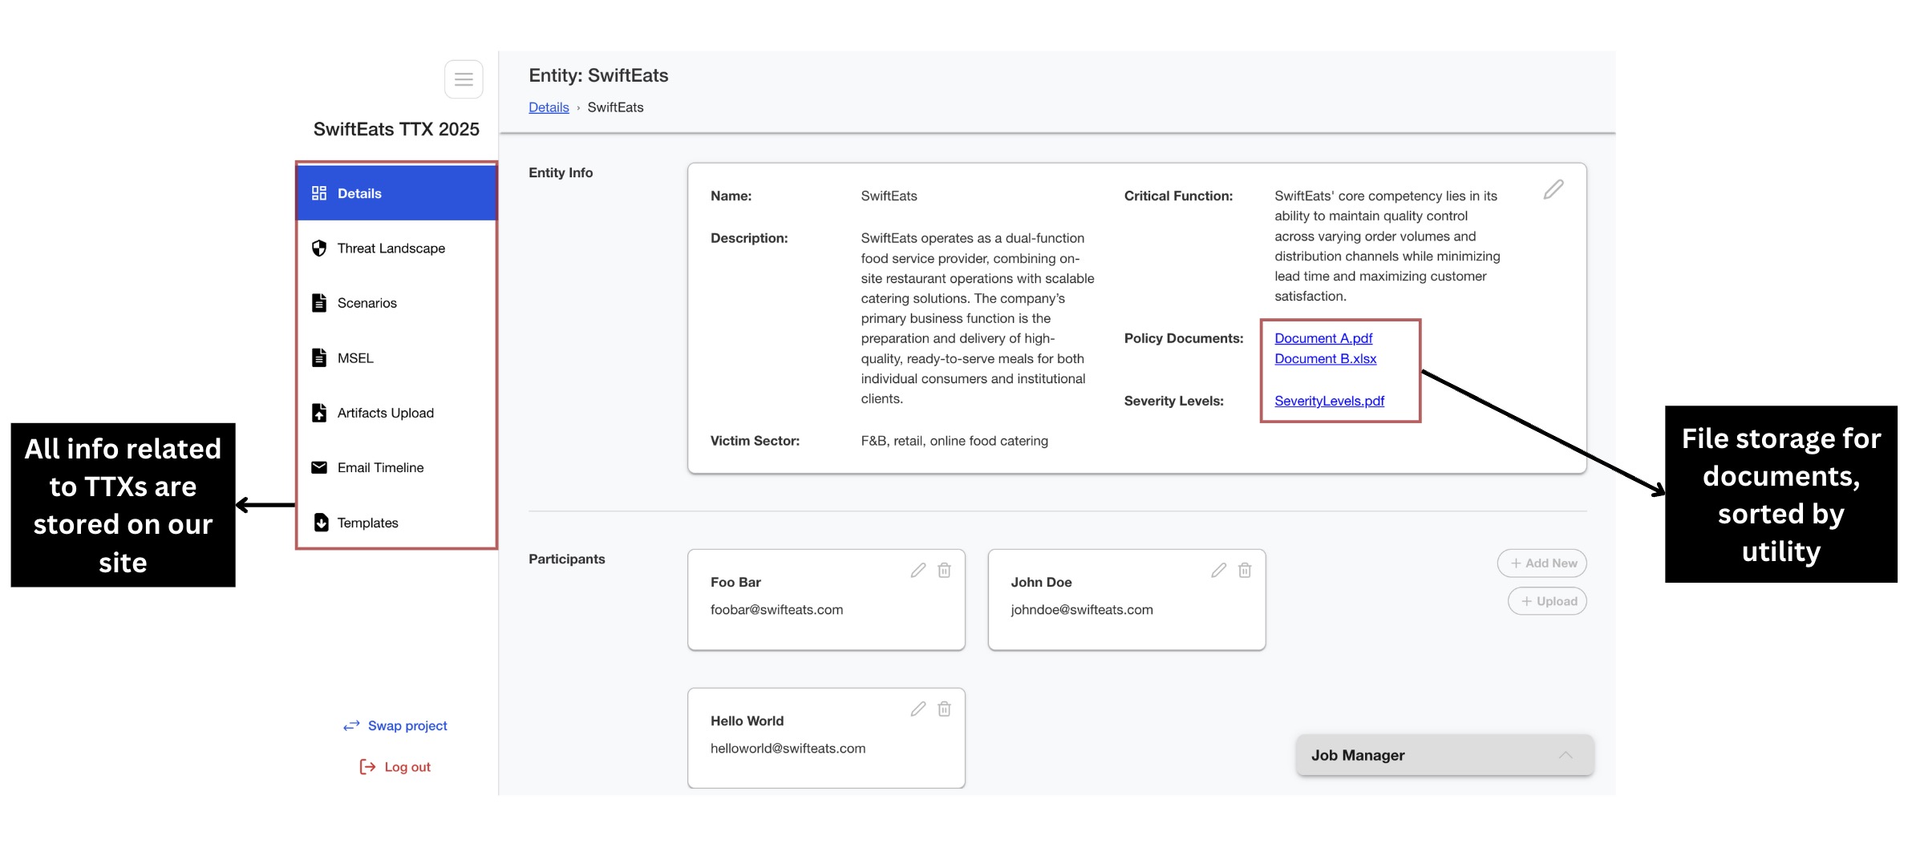Click the Upload participants button

[1547, 601]
